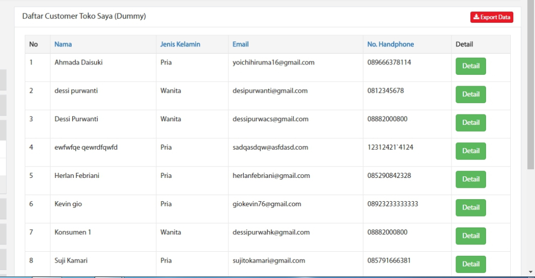View Detail for ewfwfqe qewrdfqwfd
Viewport: 535px width, 278px height.
pos(471,151)
